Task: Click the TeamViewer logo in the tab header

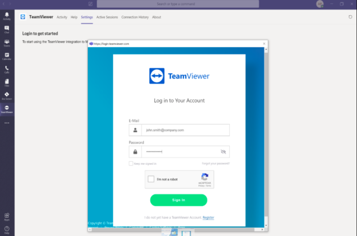Action: [x=23, y=17]
